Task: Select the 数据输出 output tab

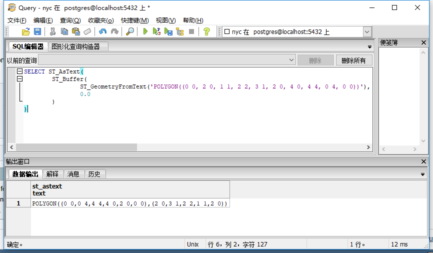Action: 25,174
